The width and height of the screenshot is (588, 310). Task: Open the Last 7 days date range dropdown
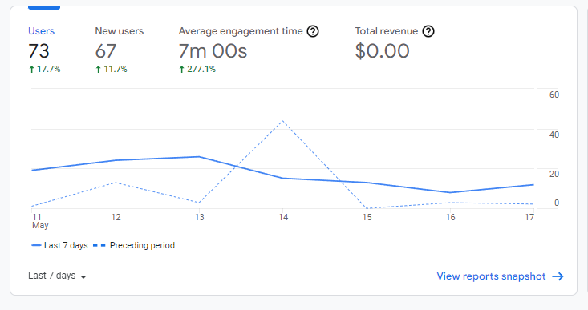tap(58, 276)
